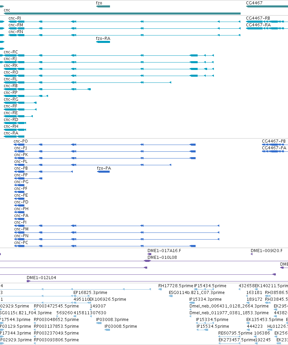Select the ESG0114b.B21_C07.3prime label
This screenshot has width=288, height=345.
tap(197, 293)
